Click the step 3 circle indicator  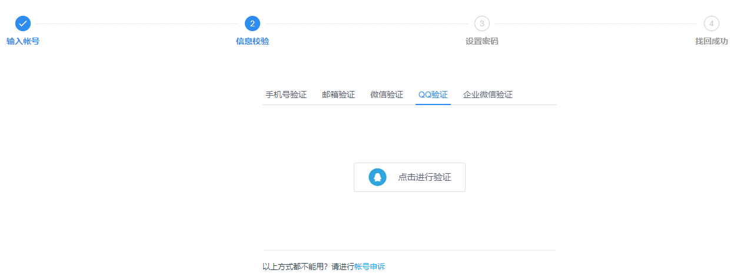(482, 23)
